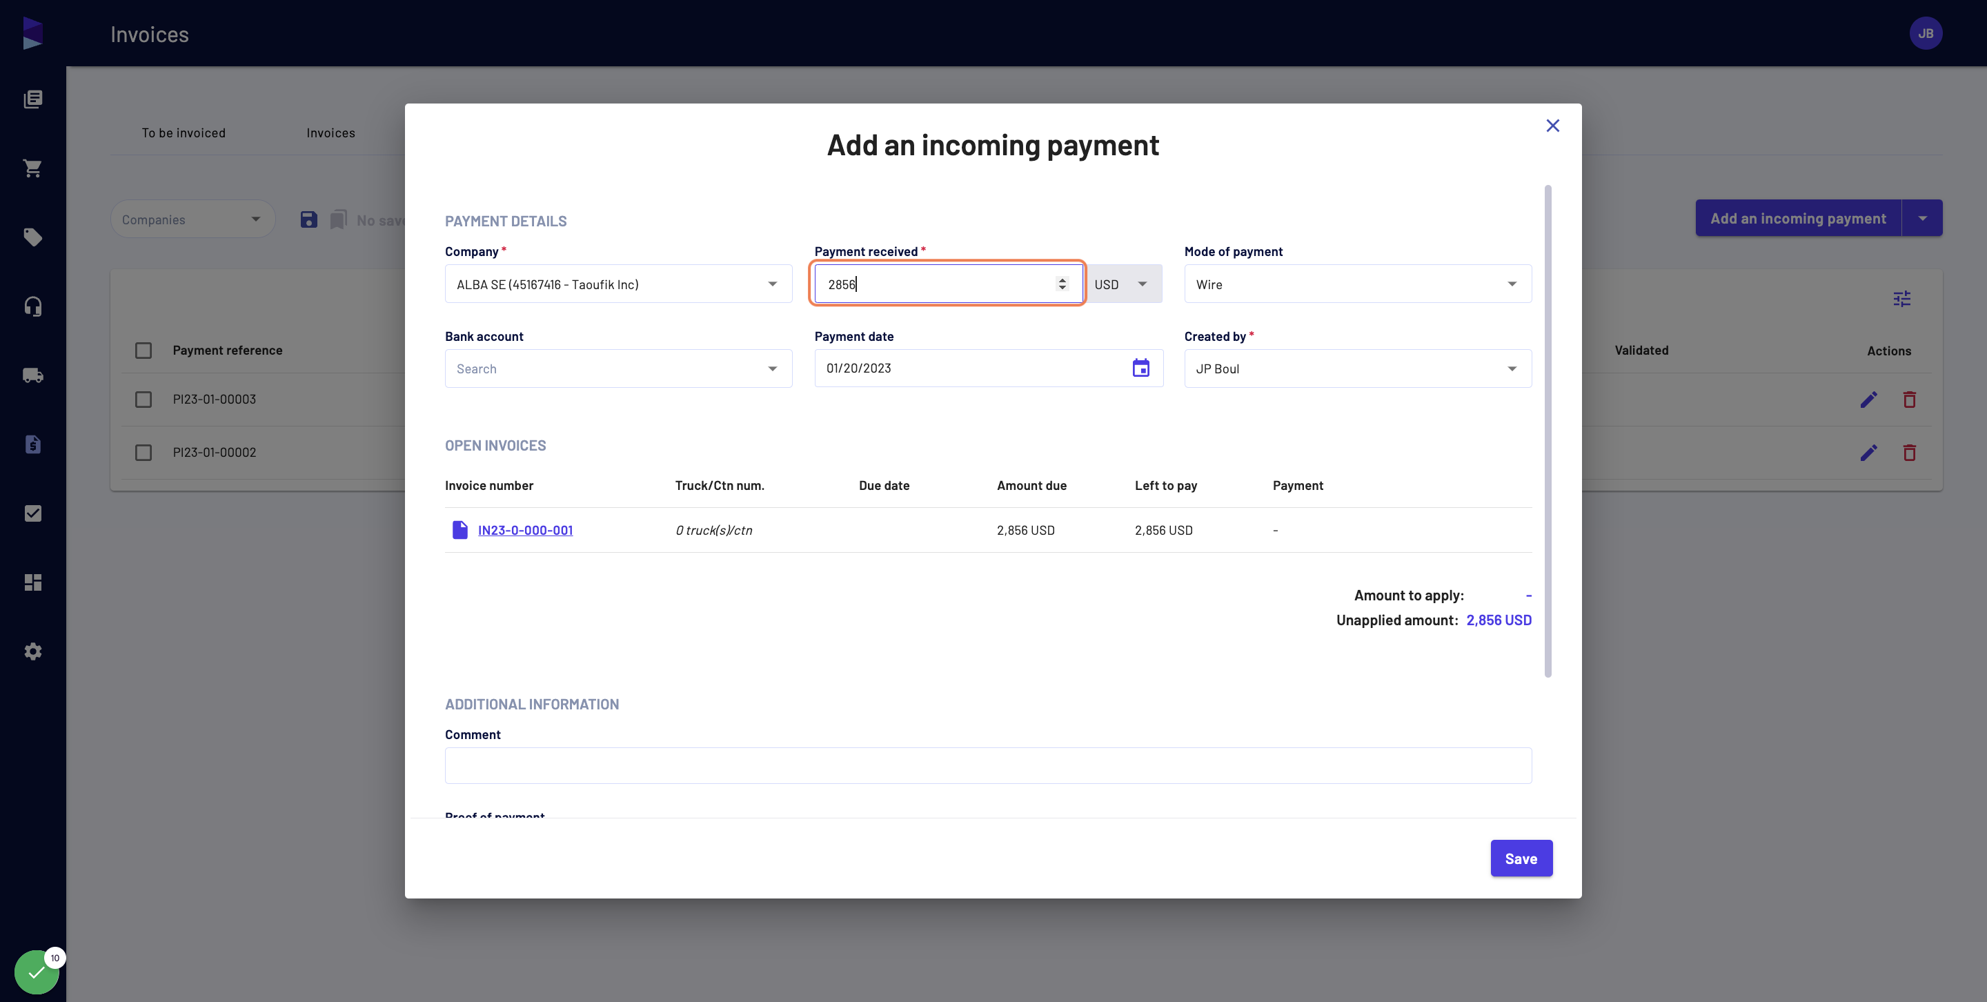The height and width of the screenshot is (1002, 1987).
Task: Open the headset support sidebar icon
Action: pos(32,306)
